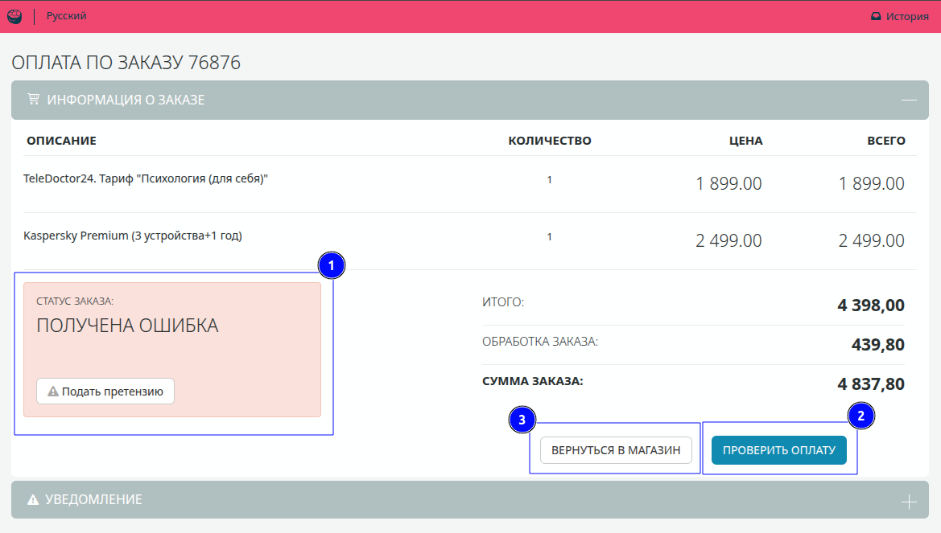Select the Kaspersky Premium item description
The image size is (941, 533).
coord(133,236)
